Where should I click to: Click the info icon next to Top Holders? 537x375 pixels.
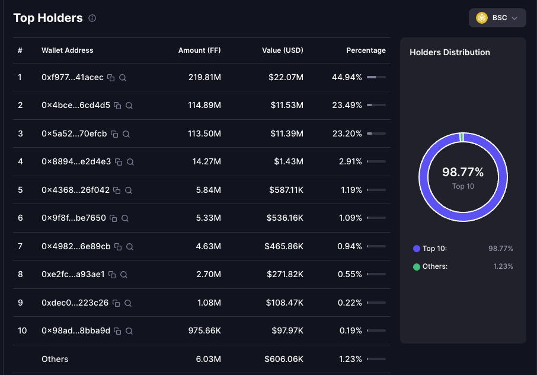(92, 18)
